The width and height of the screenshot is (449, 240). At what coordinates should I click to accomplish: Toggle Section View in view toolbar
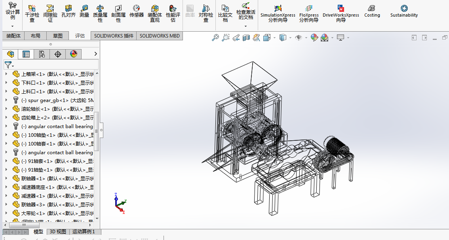click(246, 38)
